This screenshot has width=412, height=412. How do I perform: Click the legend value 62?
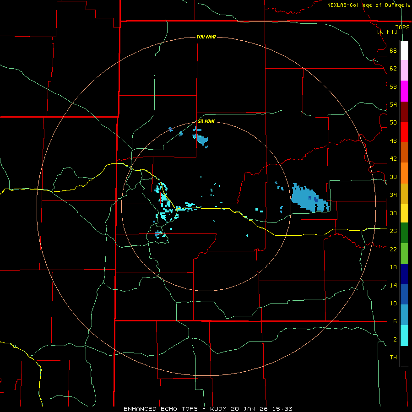click(393, 69)
